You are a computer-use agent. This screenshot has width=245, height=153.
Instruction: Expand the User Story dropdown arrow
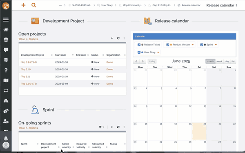[158, 52]
